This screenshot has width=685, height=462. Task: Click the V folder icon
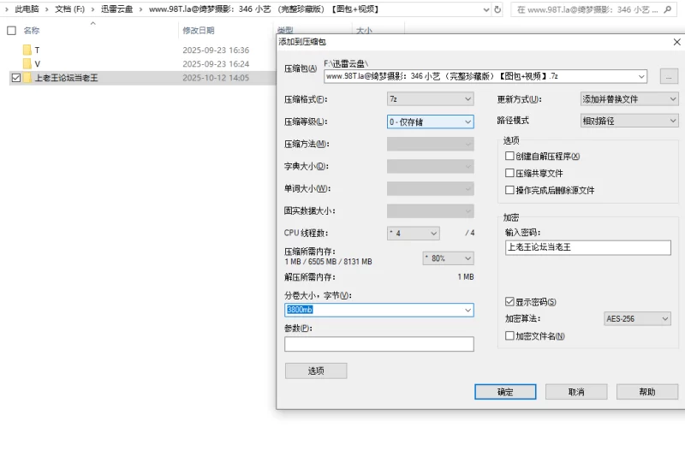pyautogui.click(x=27, y=64)
